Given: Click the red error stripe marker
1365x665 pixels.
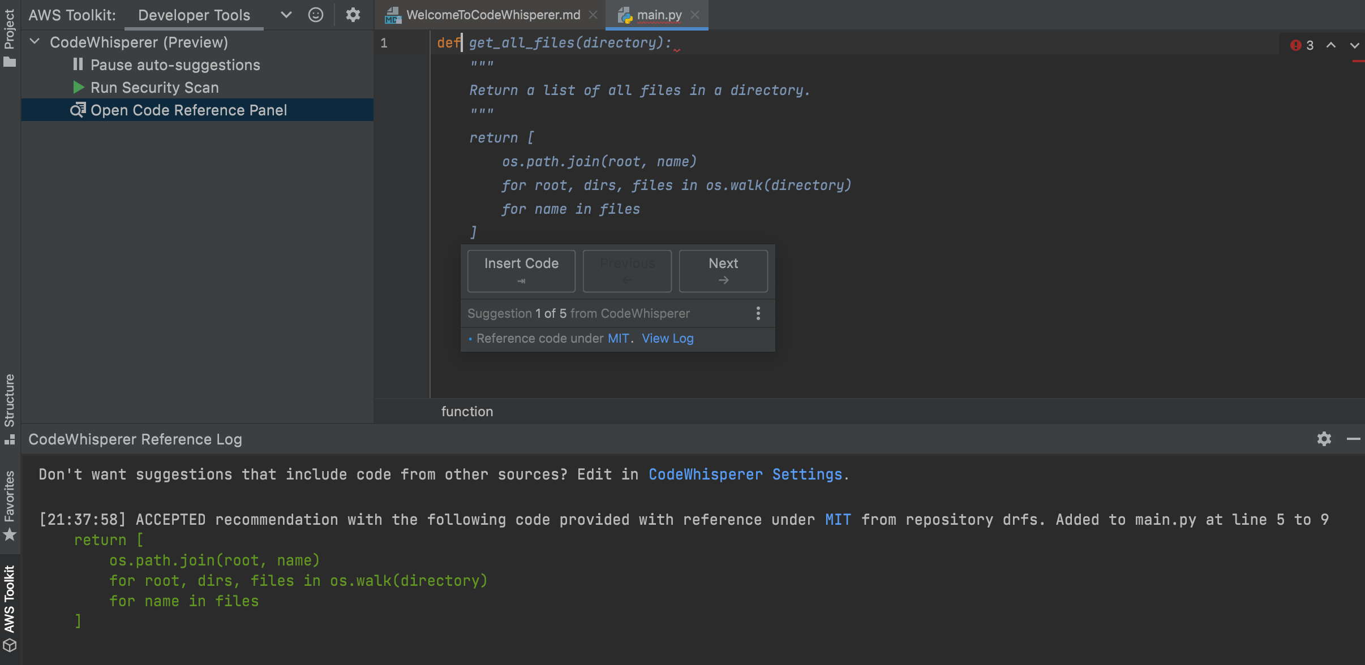Looking at the screenshot, I should click(1358, 61).
